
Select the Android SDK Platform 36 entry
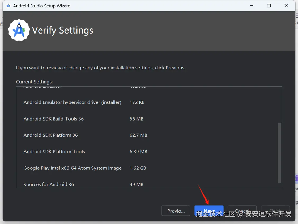pyautogui.click(x=51, y=135)
